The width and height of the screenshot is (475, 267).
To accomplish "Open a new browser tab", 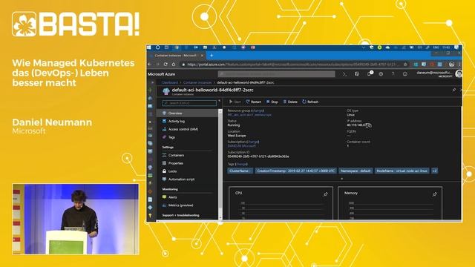I will point(212,56).
